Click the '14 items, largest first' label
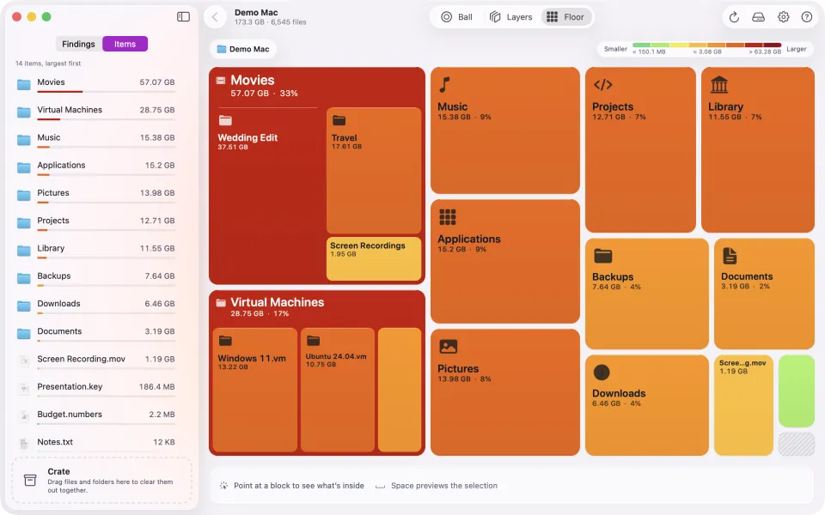This screenshot has width=825, height=515. pos(48,64)
